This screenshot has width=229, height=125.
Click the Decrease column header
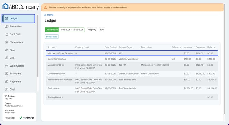200,47
